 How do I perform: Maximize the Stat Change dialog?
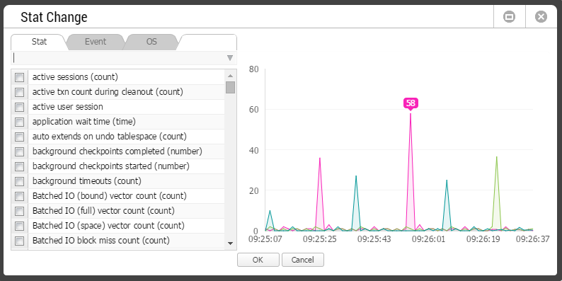pyautogui.click(x=509, y=17)
